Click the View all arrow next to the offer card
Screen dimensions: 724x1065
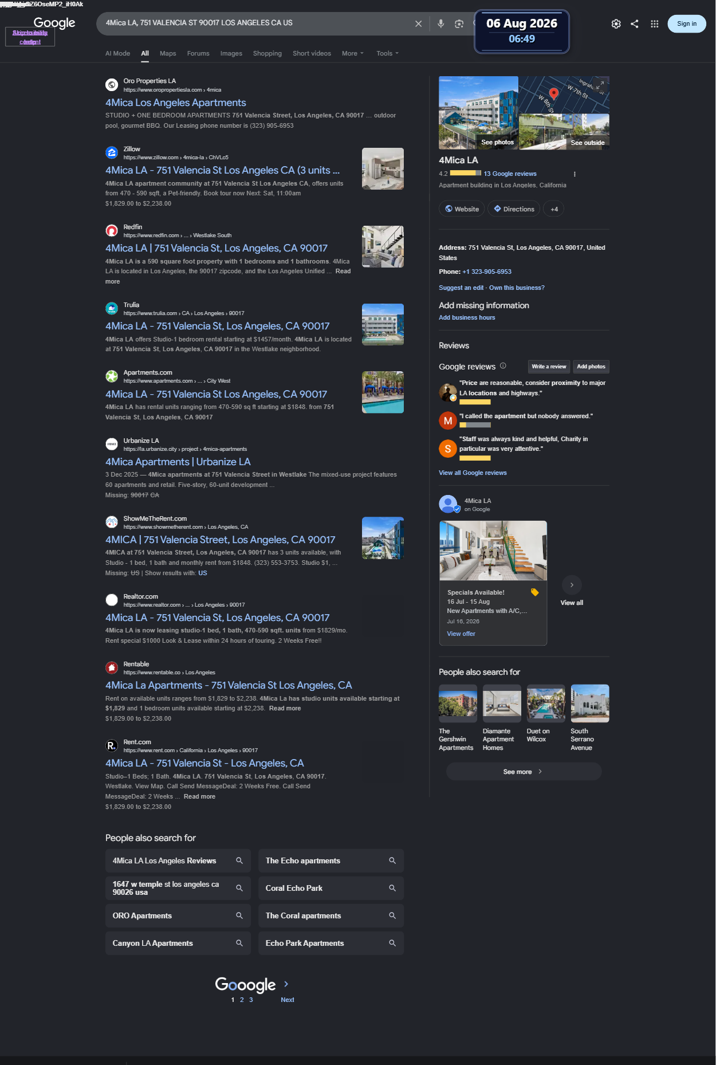(x=572, y=585)
